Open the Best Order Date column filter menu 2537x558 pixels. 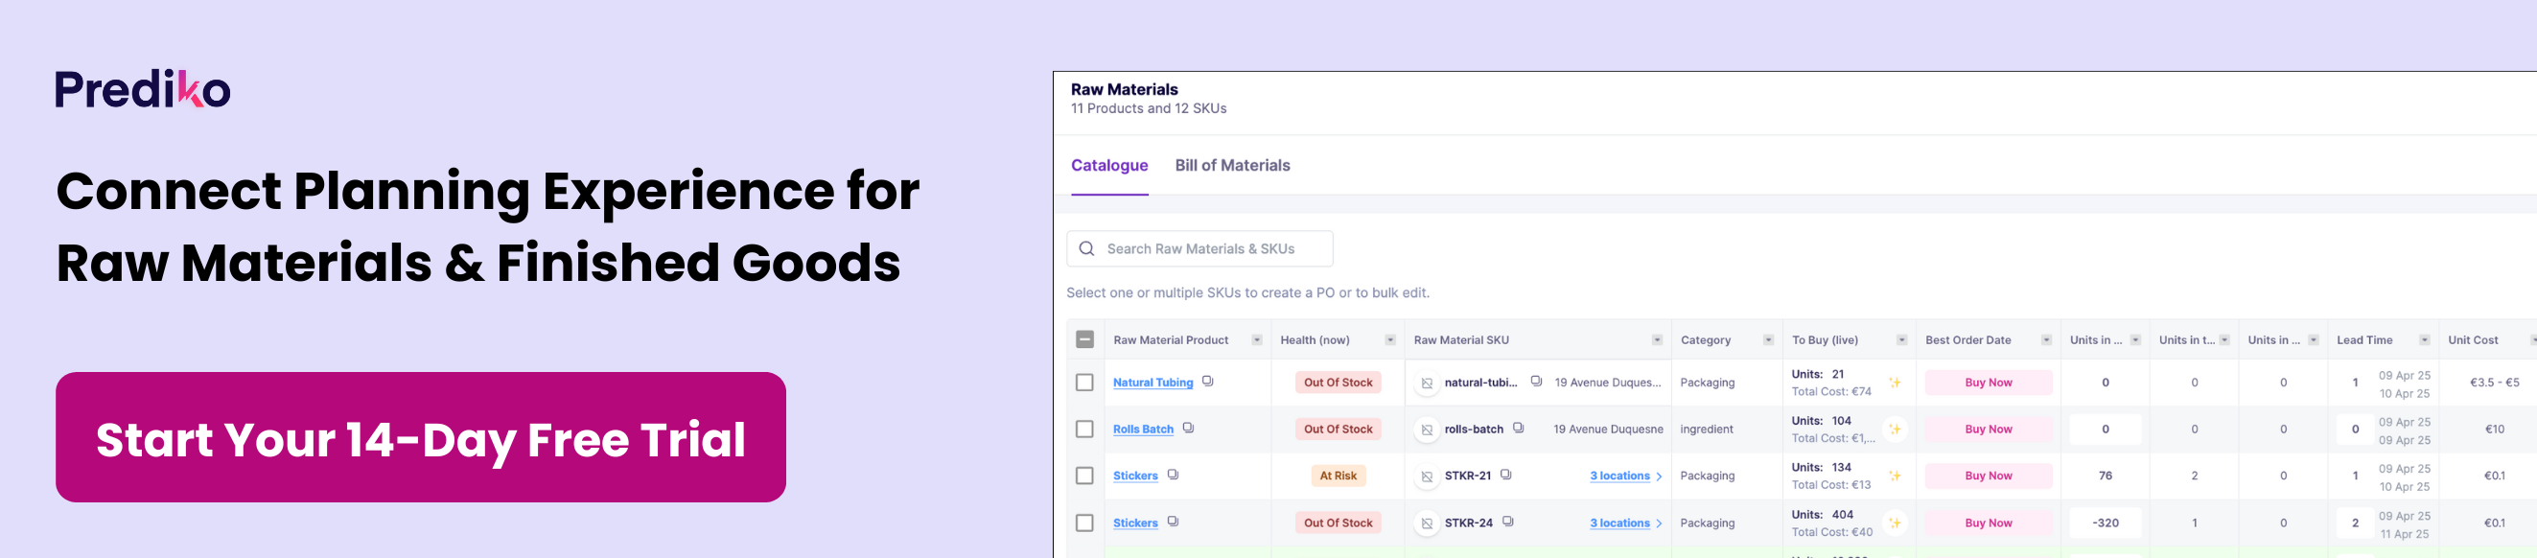2045,339
